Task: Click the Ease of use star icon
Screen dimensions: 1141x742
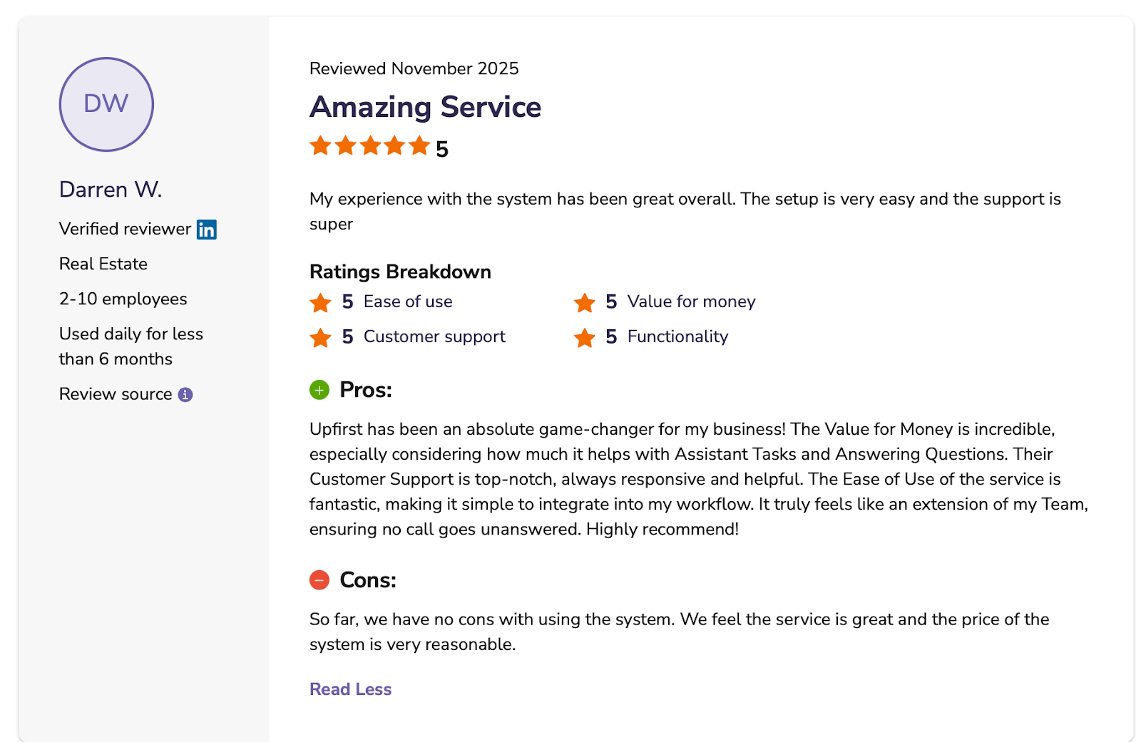Action: pyautogui.click(x=321, y=303)
